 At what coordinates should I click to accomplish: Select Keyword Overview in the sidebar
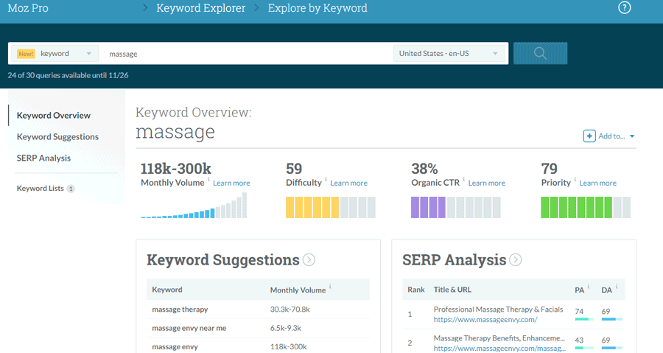point(54,116)
